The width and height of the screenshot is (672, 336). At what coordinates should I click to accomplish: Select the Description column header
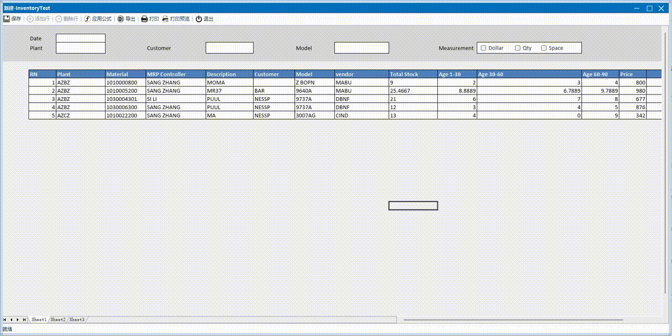click(x=229, y=74)
